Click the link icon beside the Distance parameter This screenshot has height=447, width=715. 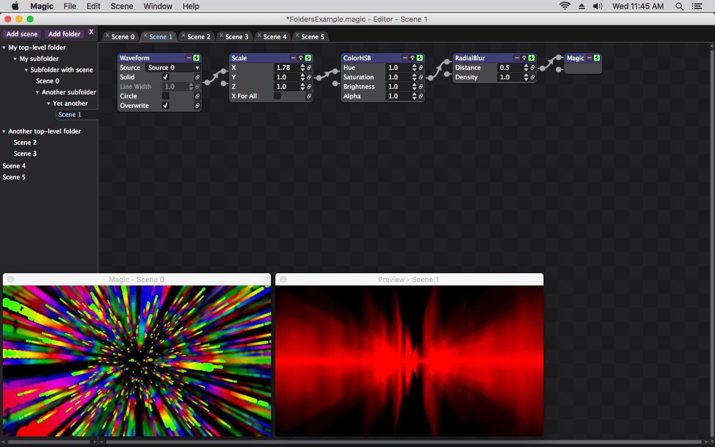point(532,67)
